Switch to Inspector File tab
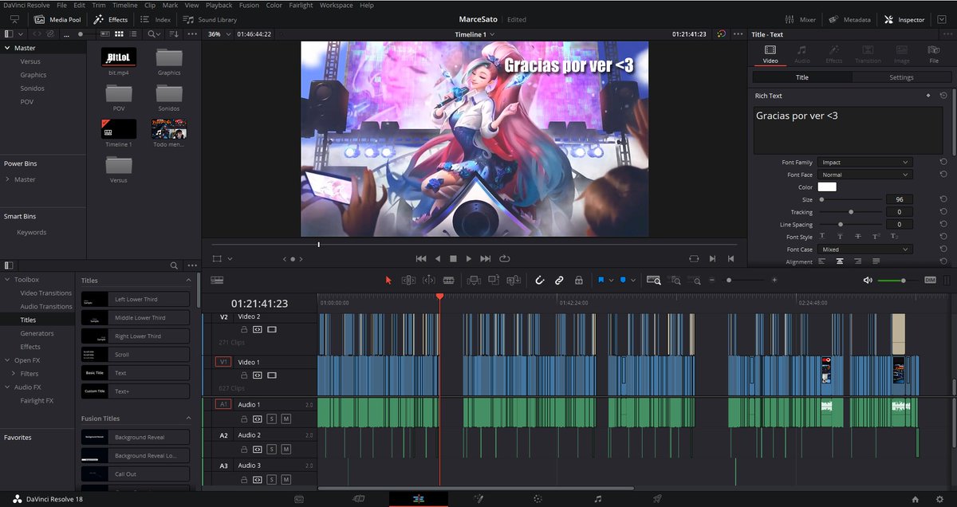 tap(934, 53)
